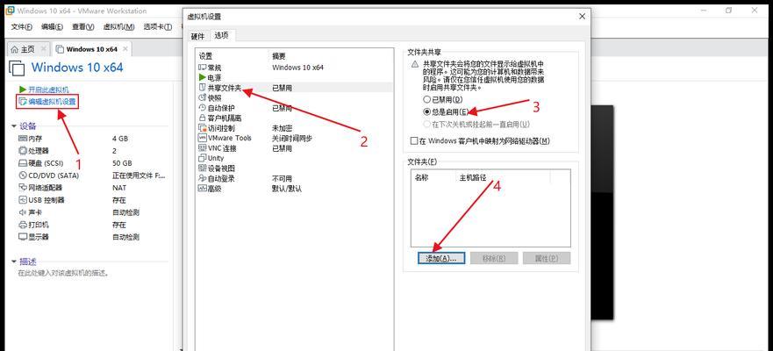The image size is (773, 351).
Task: Select the 高级 advanced settings row
Action: tap(294, 189)
